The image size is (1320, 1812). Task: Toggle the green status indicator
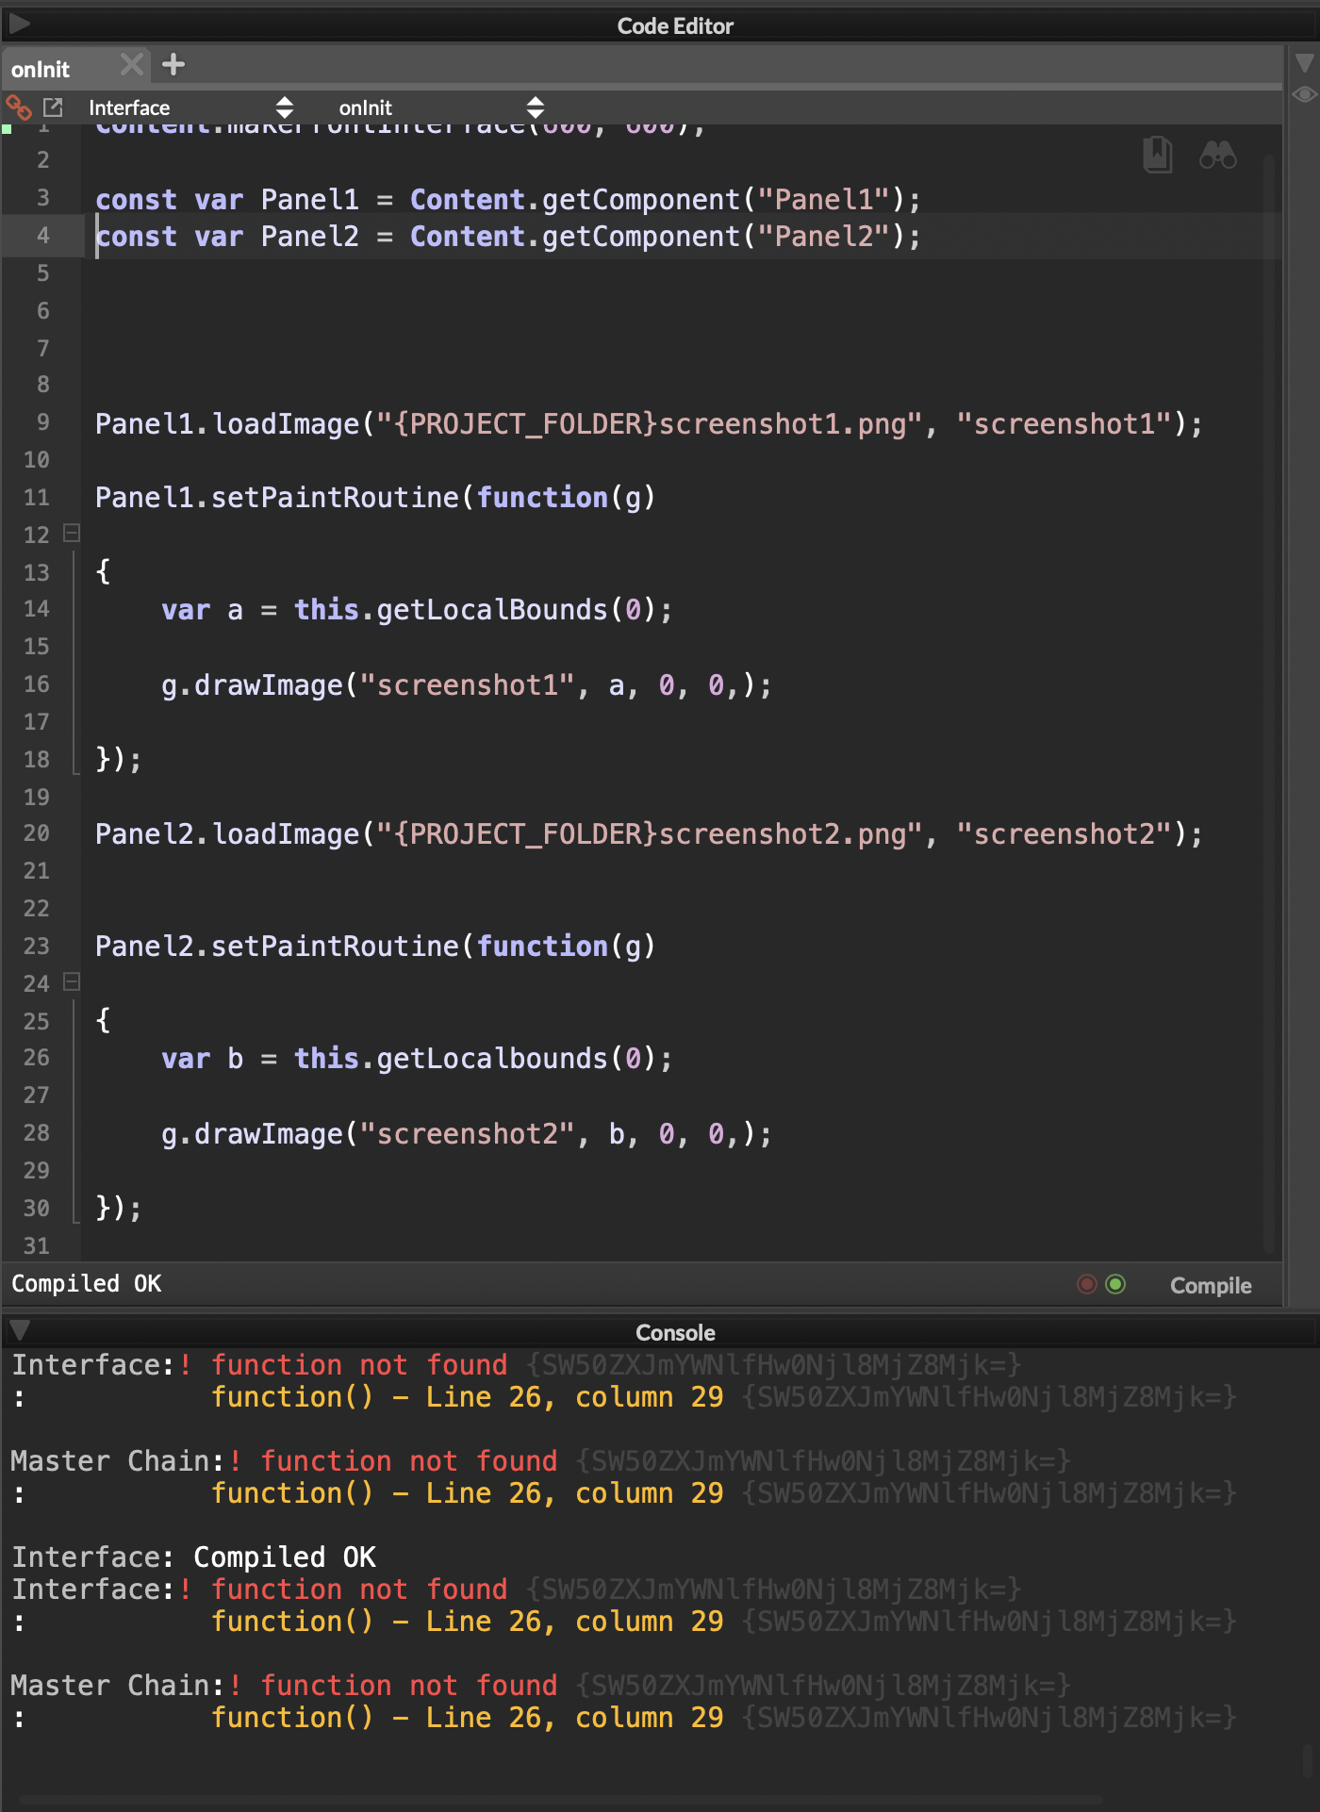point(1115,1284)
